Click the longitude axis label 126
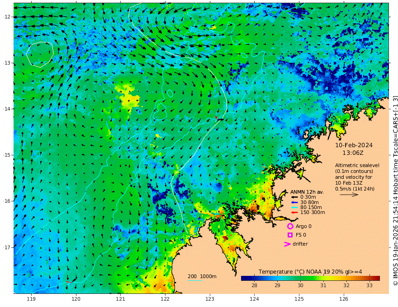This screenshot has width=398, height=307. tap(344, 299)
